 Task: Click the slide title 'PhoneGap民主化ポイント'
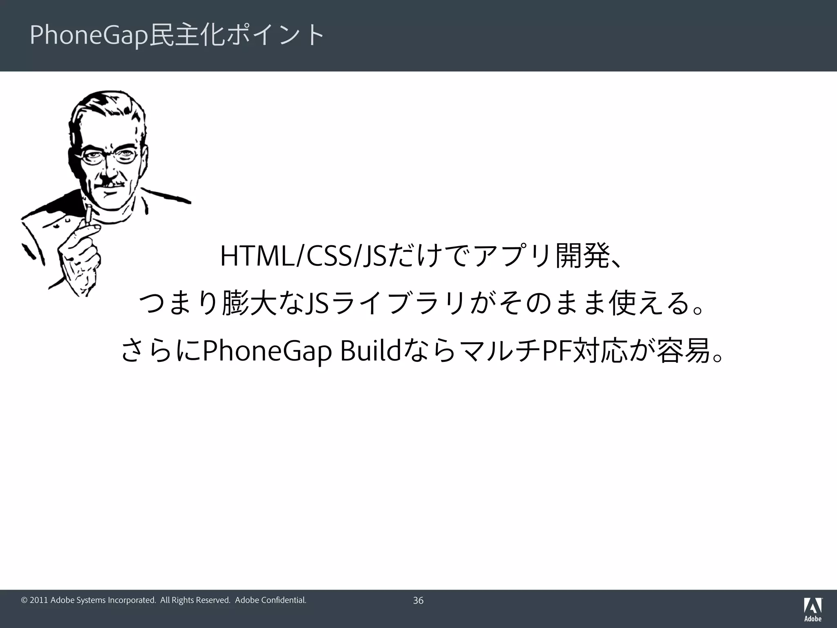tap(177, 36)
